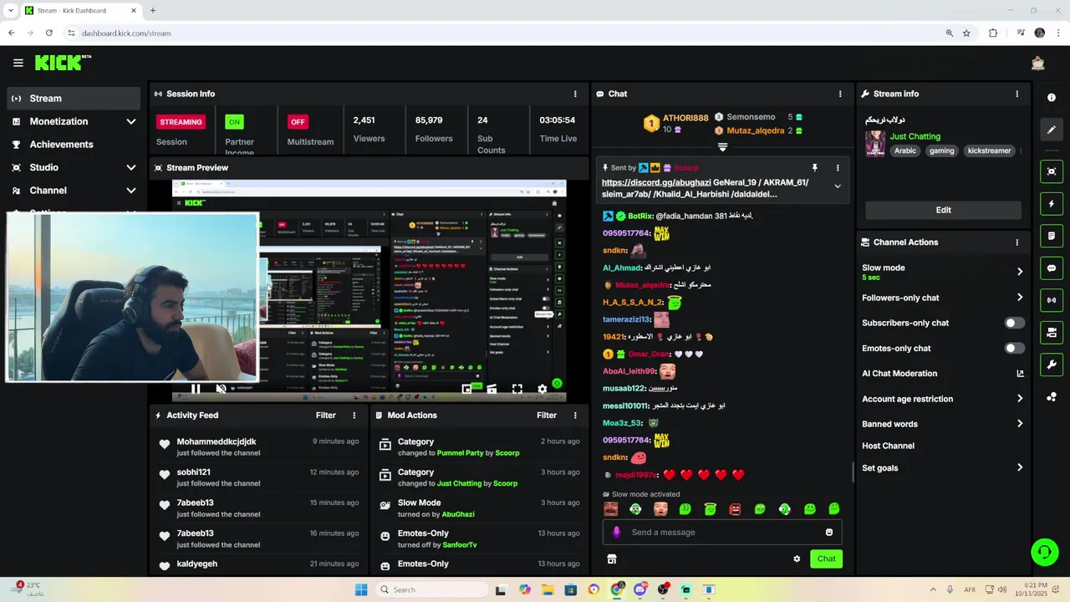Toggle the Activity Feed lightning icon in sidebar

tap(1052, 204)
